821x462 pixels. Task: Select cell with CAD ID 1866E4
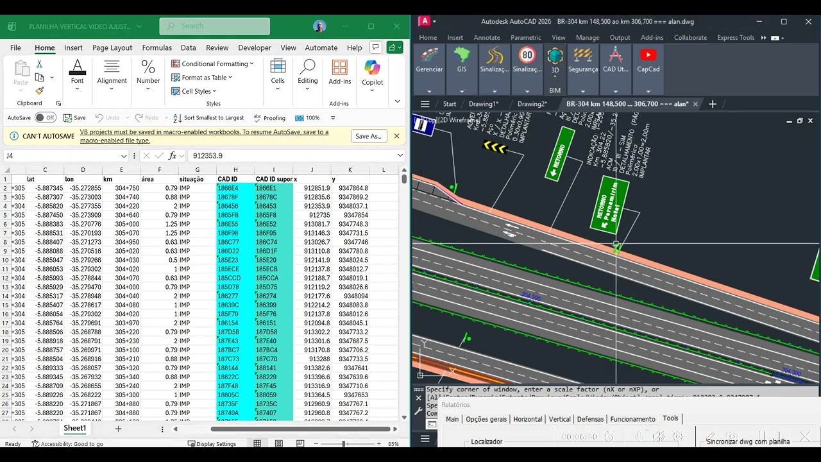point(235,188)
